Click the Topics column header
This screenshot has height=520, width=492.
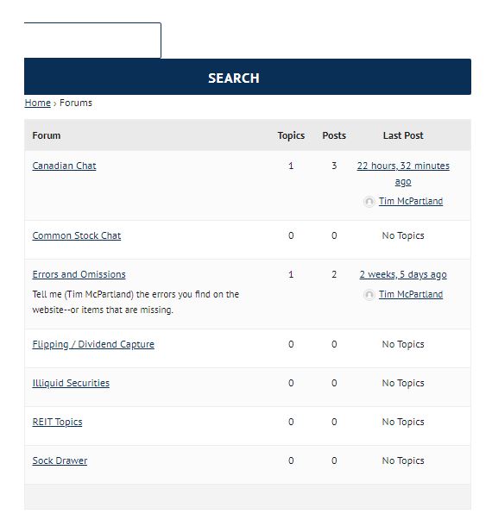[x=291, y=135]
